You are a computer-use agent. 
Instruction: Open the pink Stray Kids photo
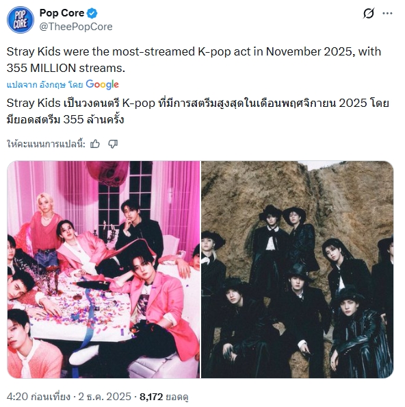(103, 269)
